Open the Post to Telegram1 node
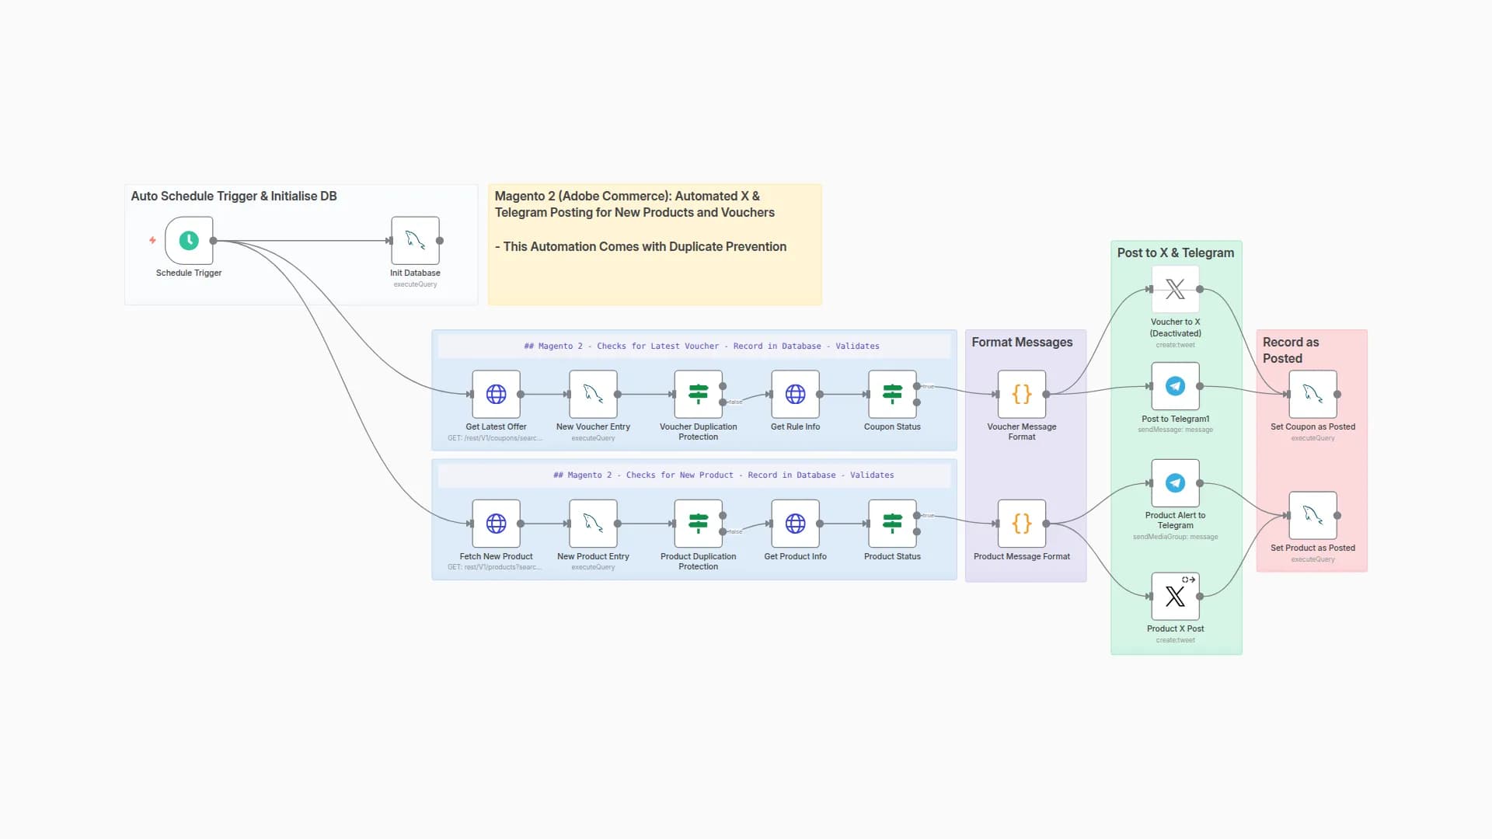This screenshot has height=839, width=1492. (x=1175, y=386)
